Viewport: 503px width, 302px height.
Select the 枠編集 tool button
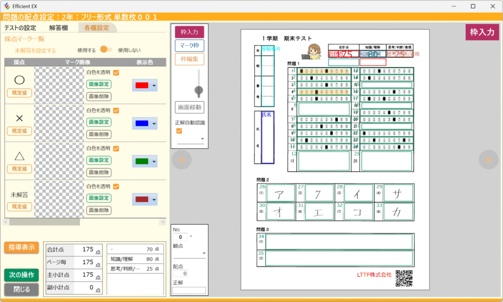point(190,59)
